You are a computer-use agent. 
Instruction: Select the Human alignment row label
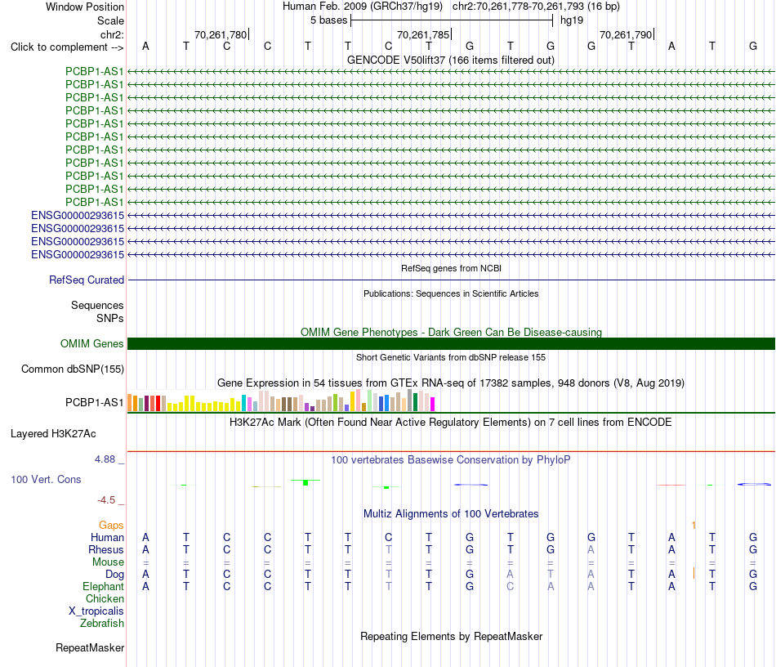coord(107,538)
